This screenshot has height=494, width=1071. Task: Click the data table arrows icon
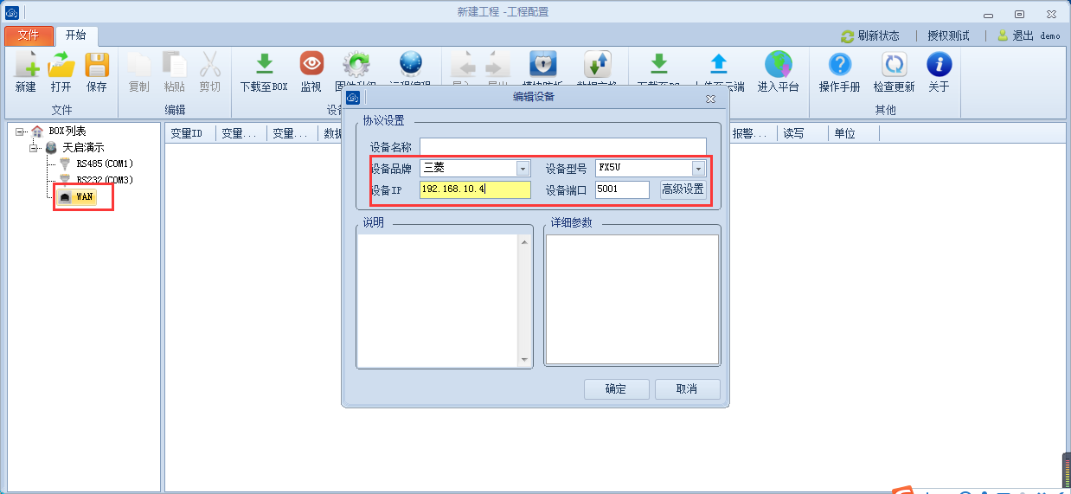click(597, 65)
